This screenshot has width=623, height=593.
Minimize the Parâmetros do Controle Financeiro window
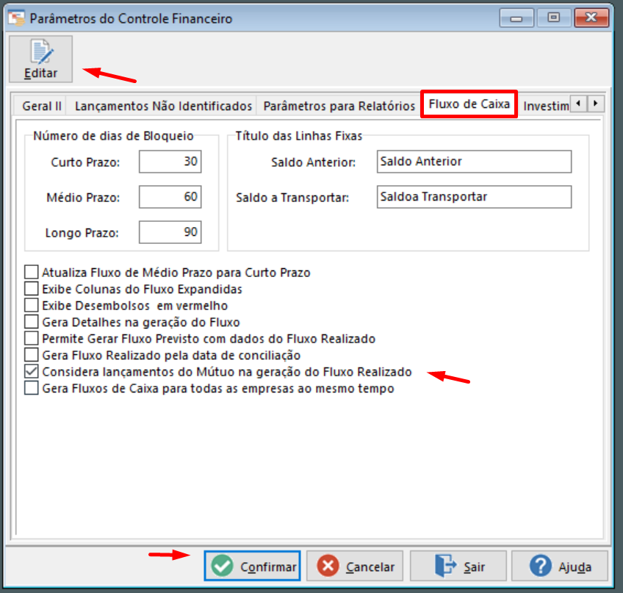(x=516, y=18)
